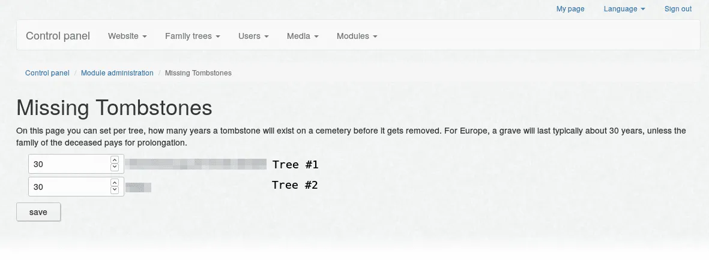Open the My page link
The height and width of the screenshot is (260, 709).
(570, 9)
